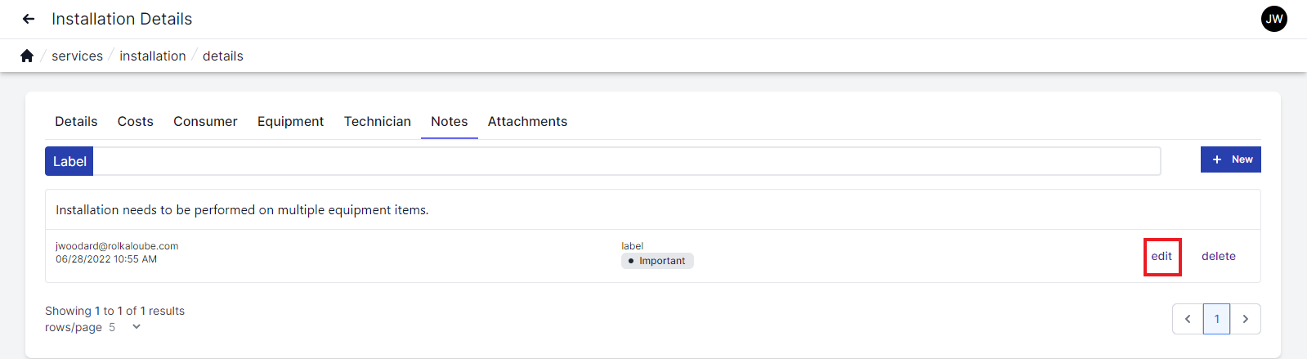
Task: Go to next page of results
Action: [1245, 319]
